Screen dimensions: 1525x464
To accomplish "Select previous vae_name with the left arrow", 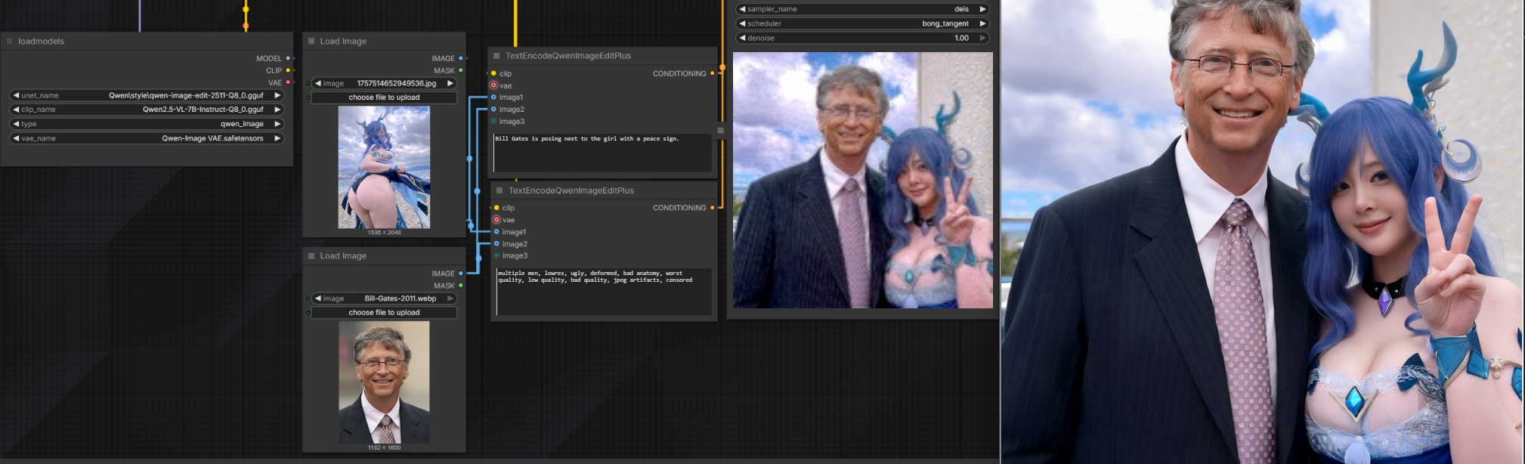I will 16,138.
